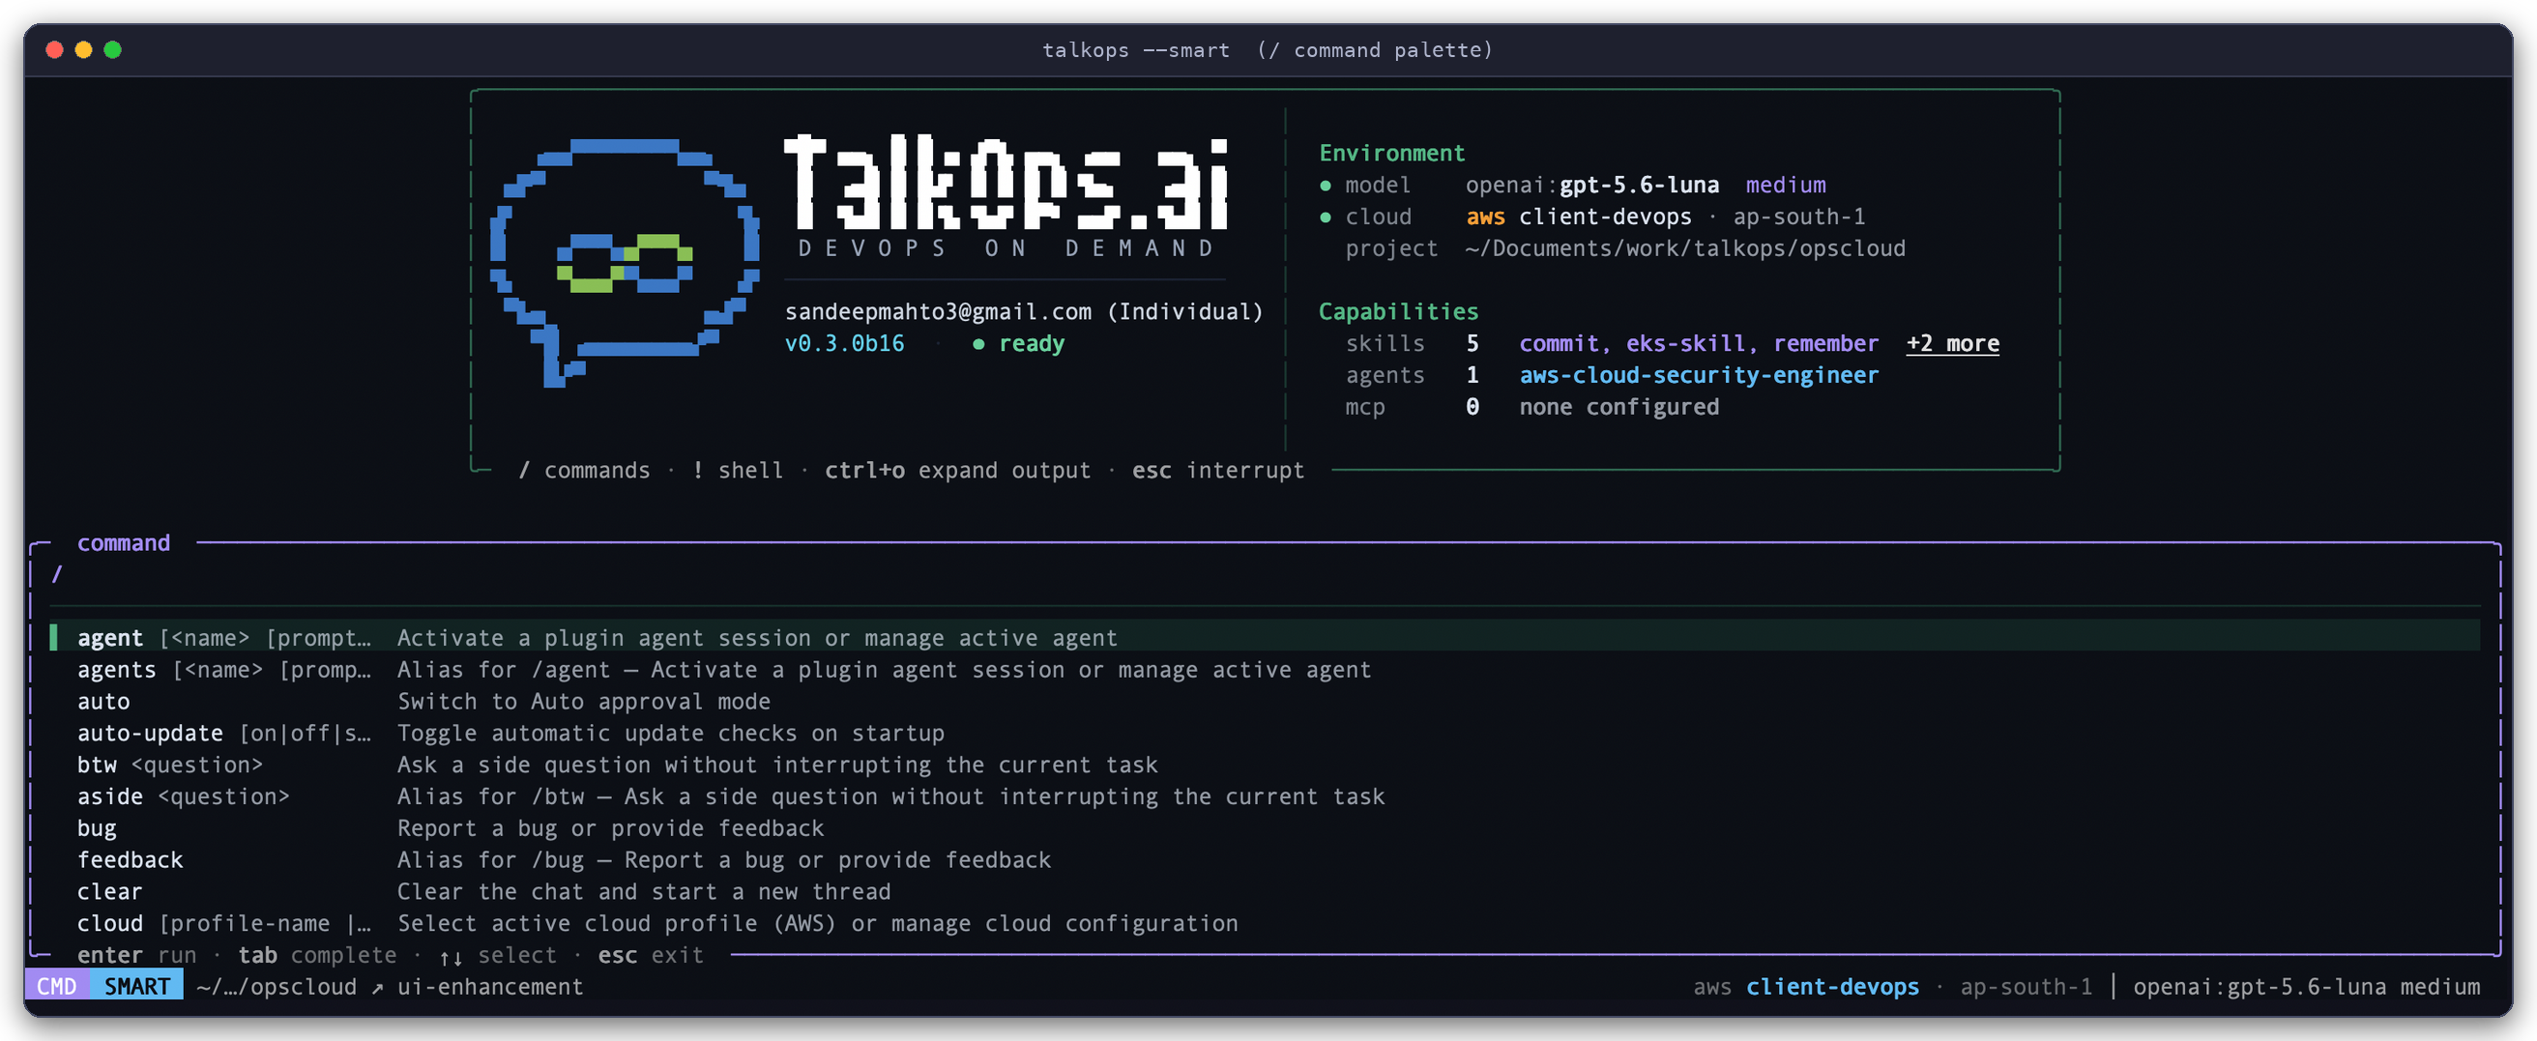Click the project path '~/Documents/work/talkops/opscloud'
This screenshot has height=1041, width=2537.
click(x=1684, y=248)
